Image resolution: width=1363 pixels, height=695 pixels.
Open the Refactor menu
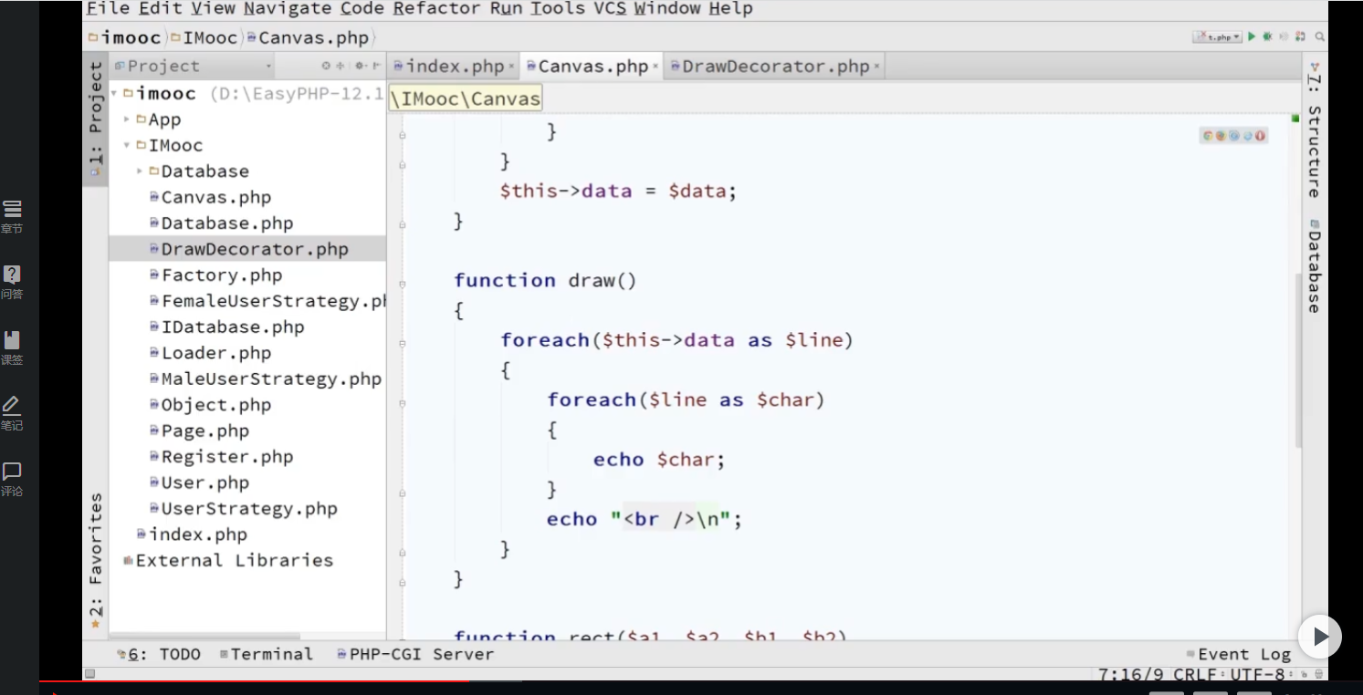[x=436, y=9]
